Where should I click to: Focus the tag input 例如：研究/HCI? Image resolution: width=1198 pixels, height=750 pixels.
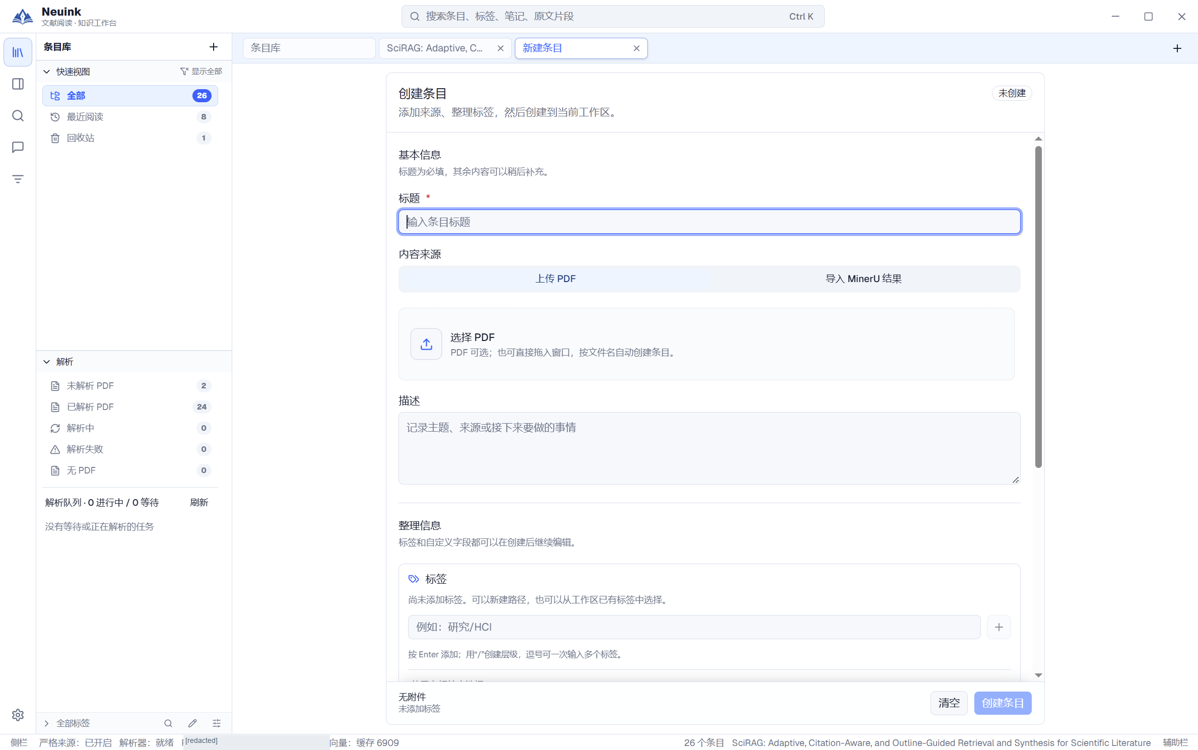click(694, 627)
